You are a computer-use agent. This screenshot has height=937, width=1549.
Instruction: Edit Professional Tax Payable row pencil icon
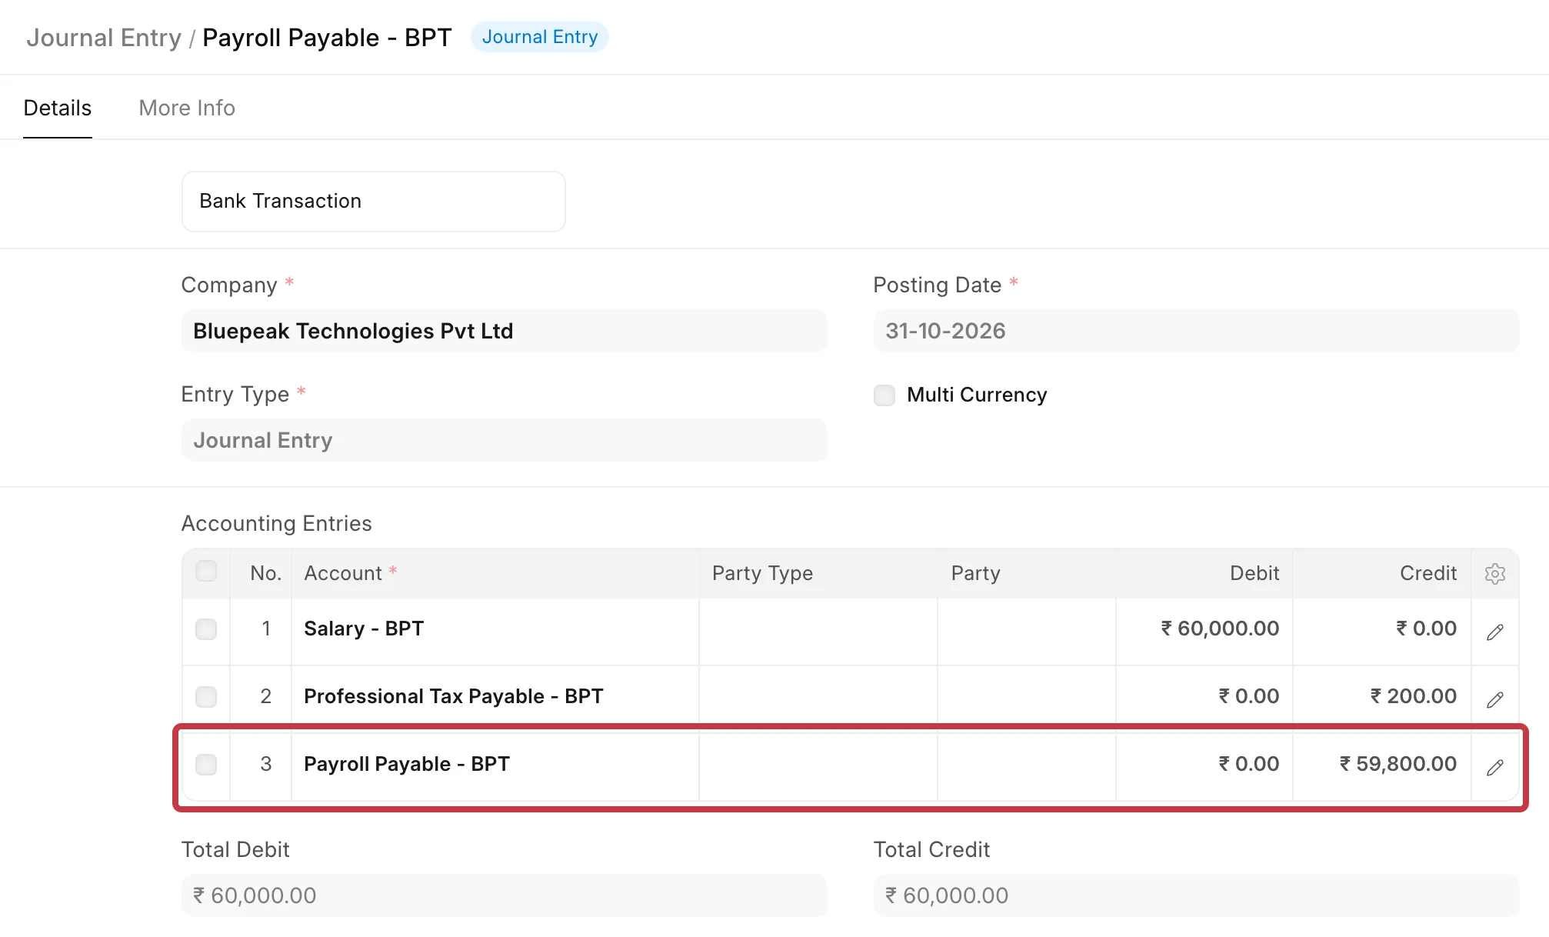(1494, 699)
